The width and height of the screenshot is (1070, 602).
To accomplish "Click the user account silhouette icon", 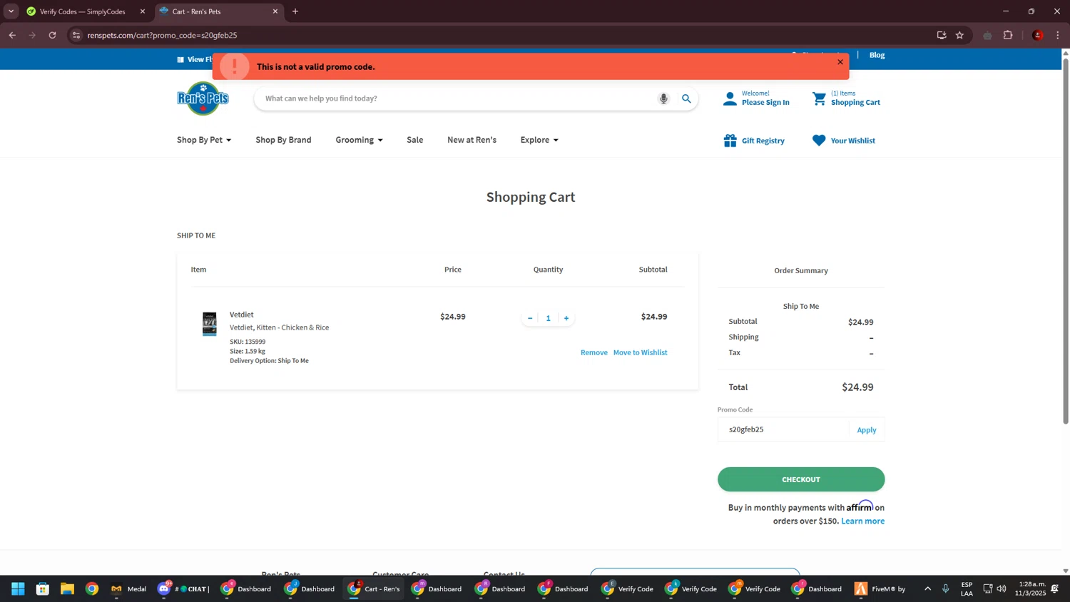I will [729, 98].
